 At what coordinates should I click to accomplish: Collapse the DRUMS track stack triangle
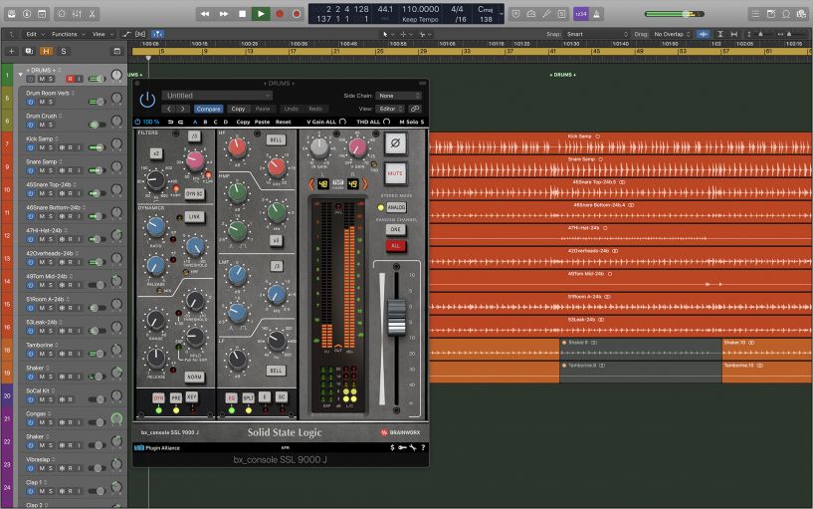pyautogui.click(x=20, y=74)
